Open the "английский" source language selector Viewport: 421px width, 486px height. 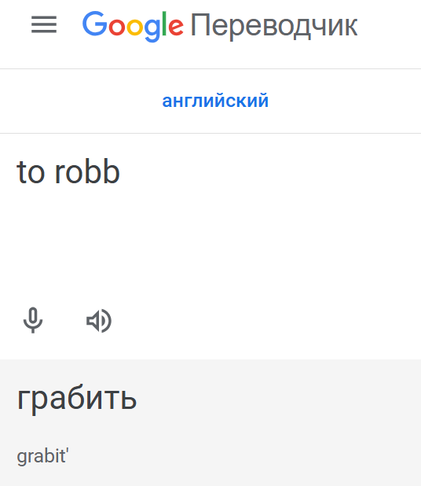[215, 101]
